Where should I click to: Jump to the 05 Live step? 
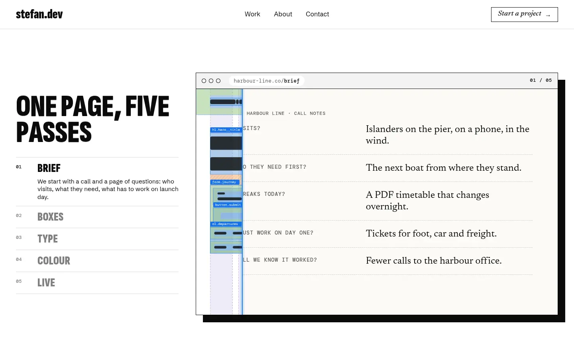coord(97,283)
